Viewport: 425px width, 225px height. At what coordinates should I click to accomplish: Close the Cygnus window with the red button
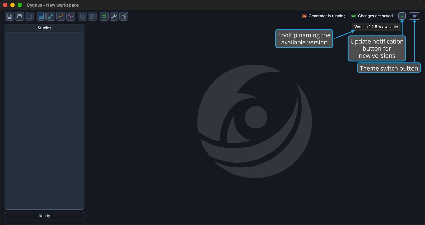point(5,5)
